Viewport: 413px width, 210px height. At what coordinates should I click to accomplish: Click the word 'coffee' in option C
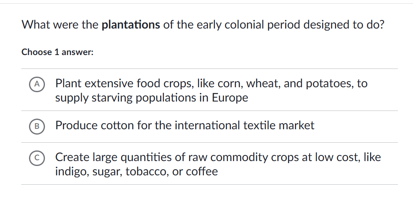tap(202, 172)
